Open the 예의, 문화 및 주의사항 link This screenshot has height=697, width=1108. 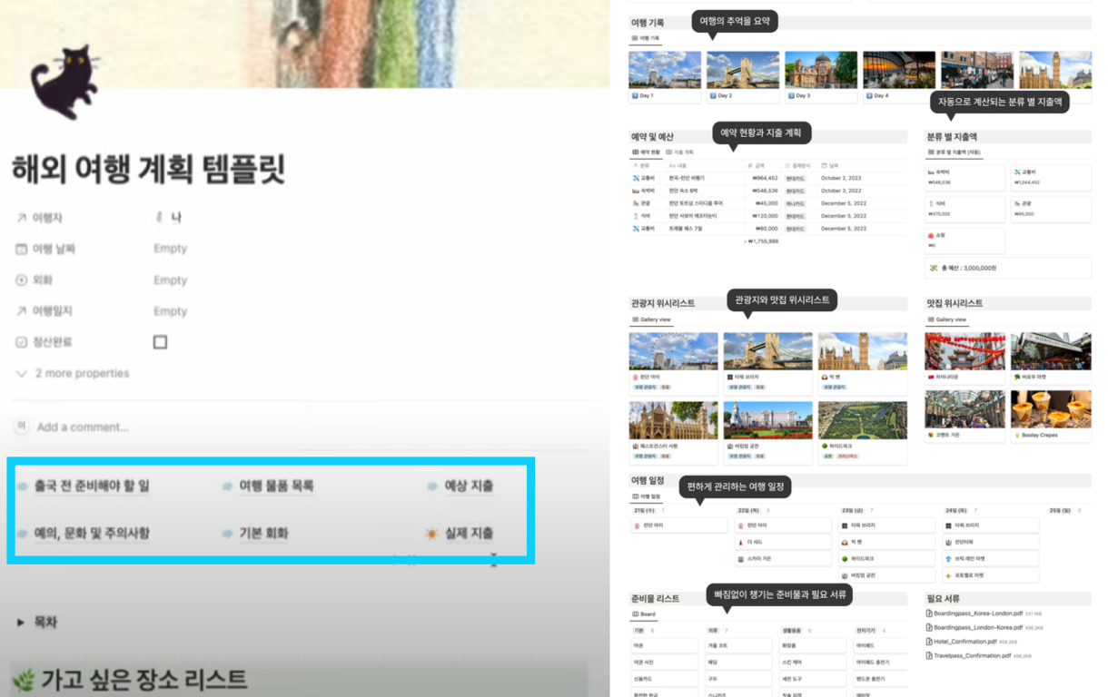click(x=92, y=534)
